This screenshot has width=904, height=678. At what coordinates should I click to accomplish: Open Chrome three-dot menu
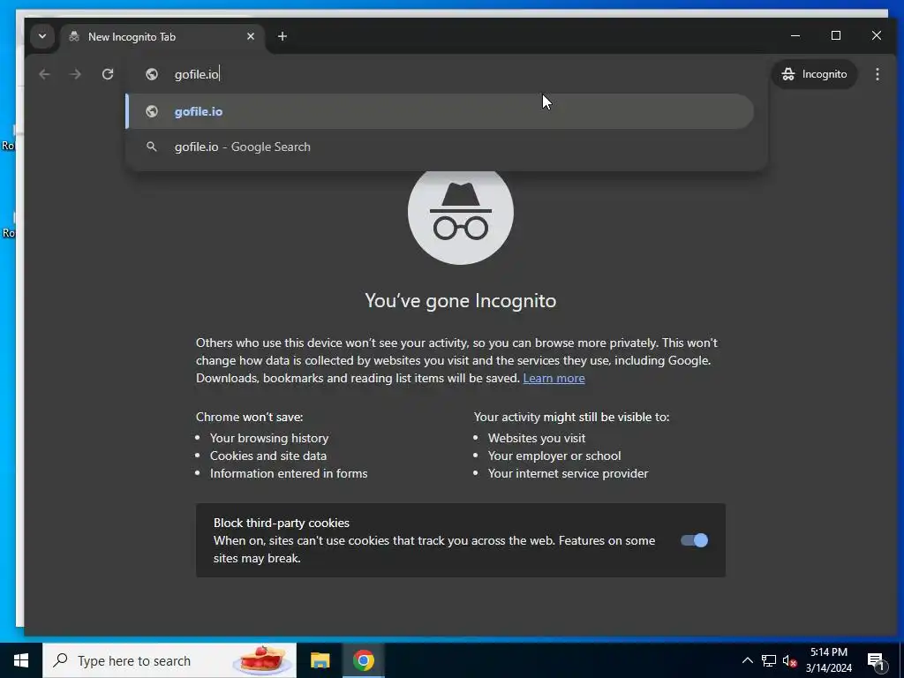pyautogui.click(x=878, y=74)
